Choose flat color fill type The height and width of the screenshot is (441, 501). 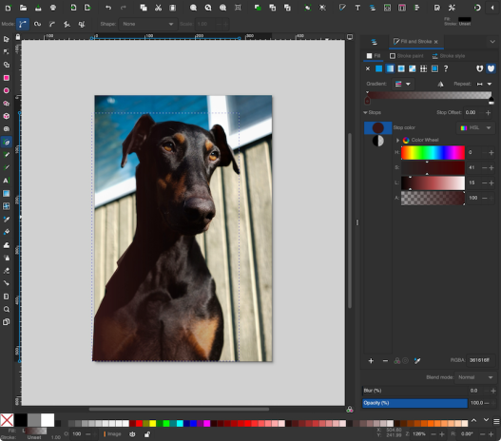click(x=378, y=68)
